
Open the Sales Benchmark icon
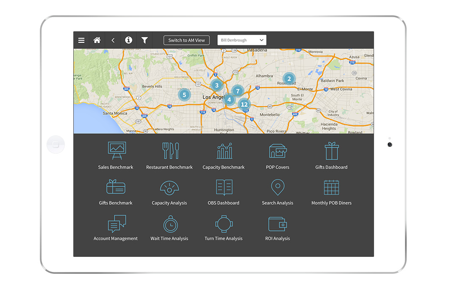coord(117,150)
